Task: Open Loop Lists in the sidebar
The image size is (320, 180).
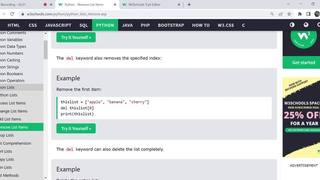Action: [21, 135]
